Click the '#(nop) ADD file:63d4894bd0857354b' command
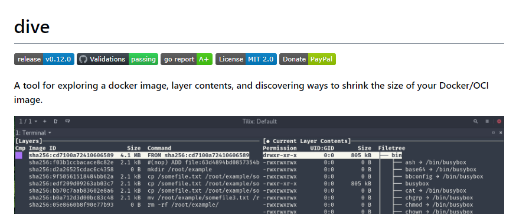This screenshot has width=516, height=214. [x=203, y=162]
